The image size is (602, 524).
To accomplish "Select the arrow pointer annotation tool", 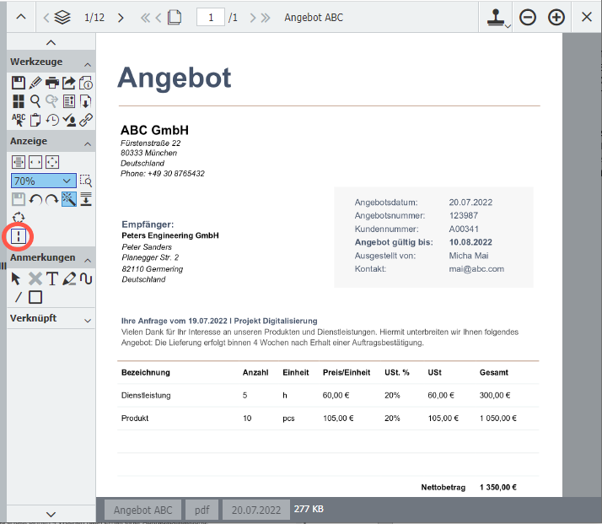I will (x=18, y=278).
